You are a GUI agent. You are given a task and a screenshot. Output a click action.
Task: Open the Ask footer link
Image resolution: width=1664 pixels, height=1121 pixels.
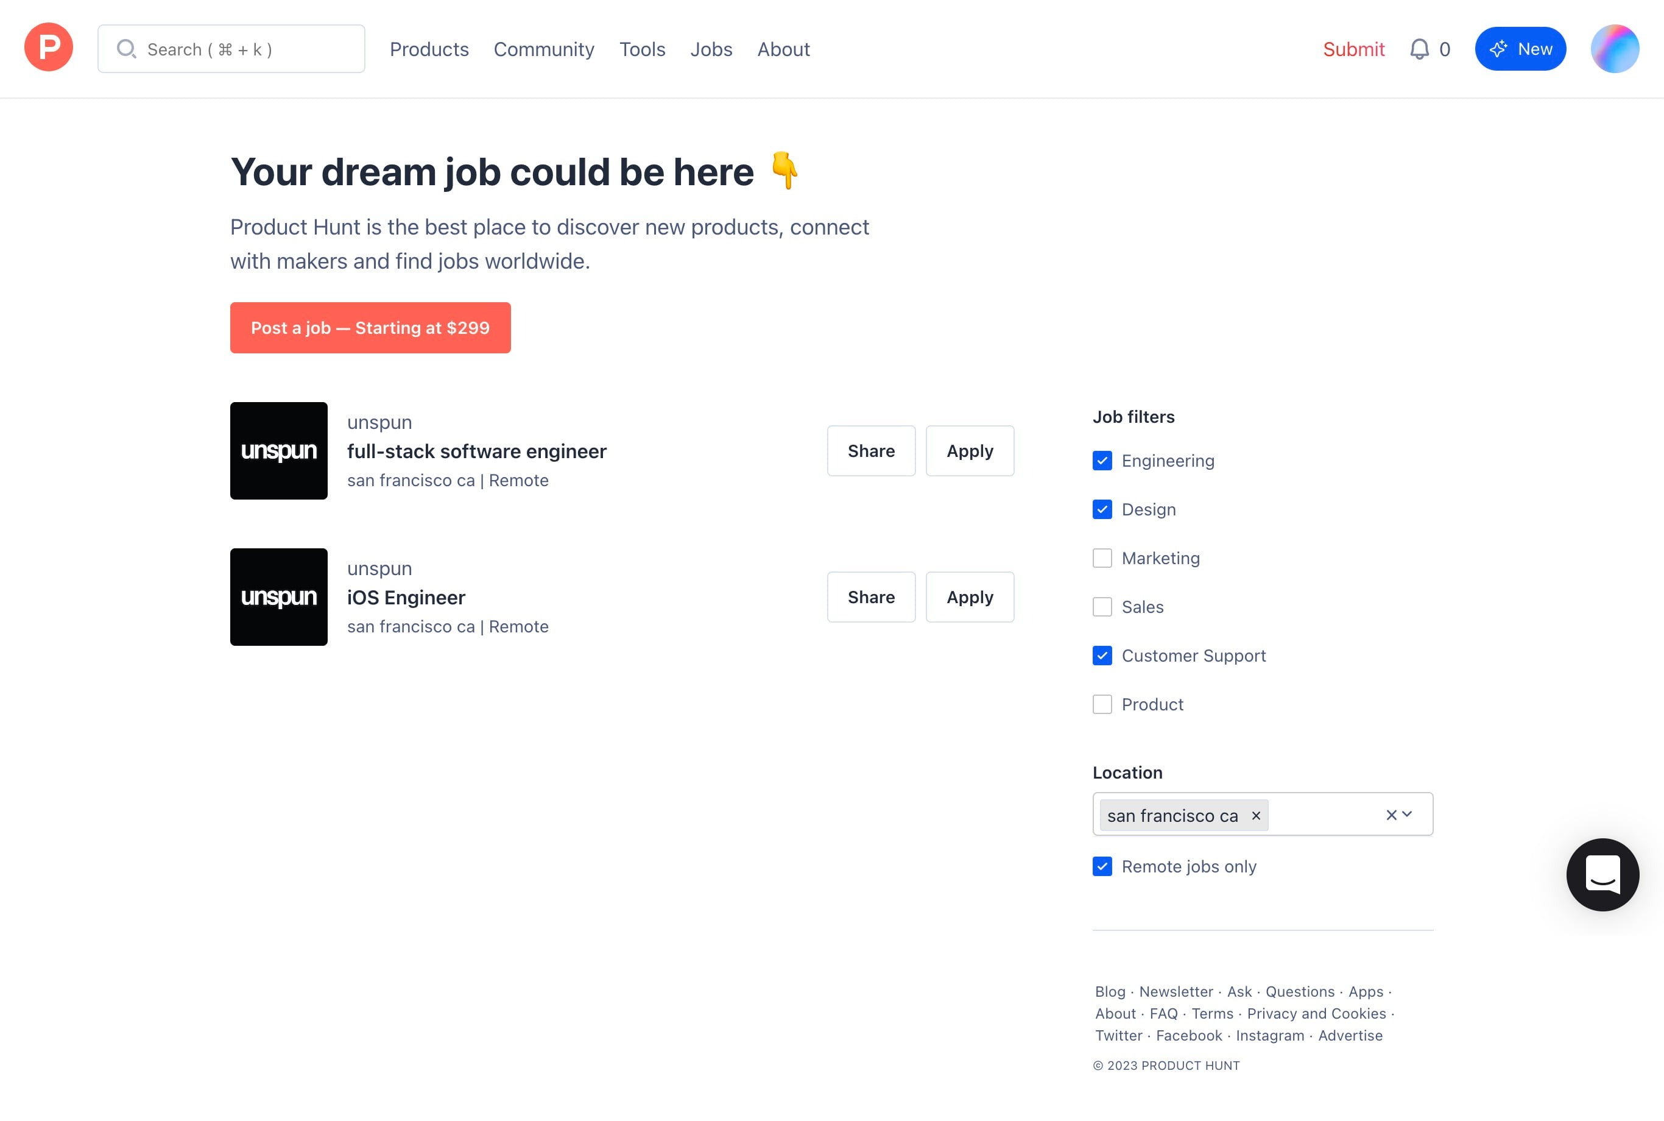pos(1239,992)
